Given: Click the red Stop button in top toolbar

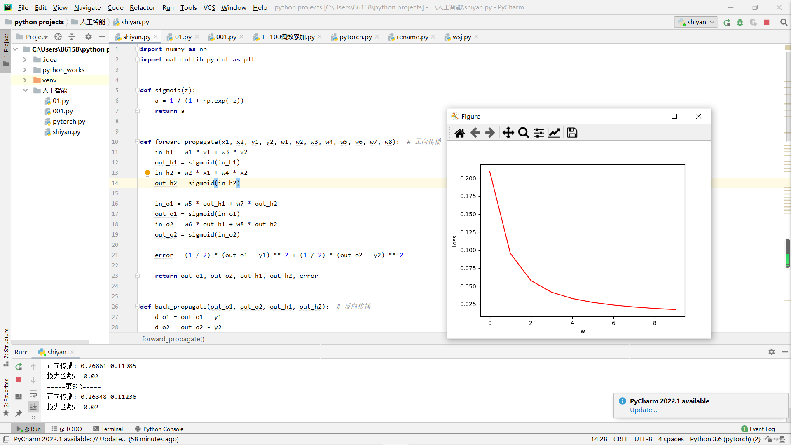Looking at the screenshot, I should tap(767, 22).
